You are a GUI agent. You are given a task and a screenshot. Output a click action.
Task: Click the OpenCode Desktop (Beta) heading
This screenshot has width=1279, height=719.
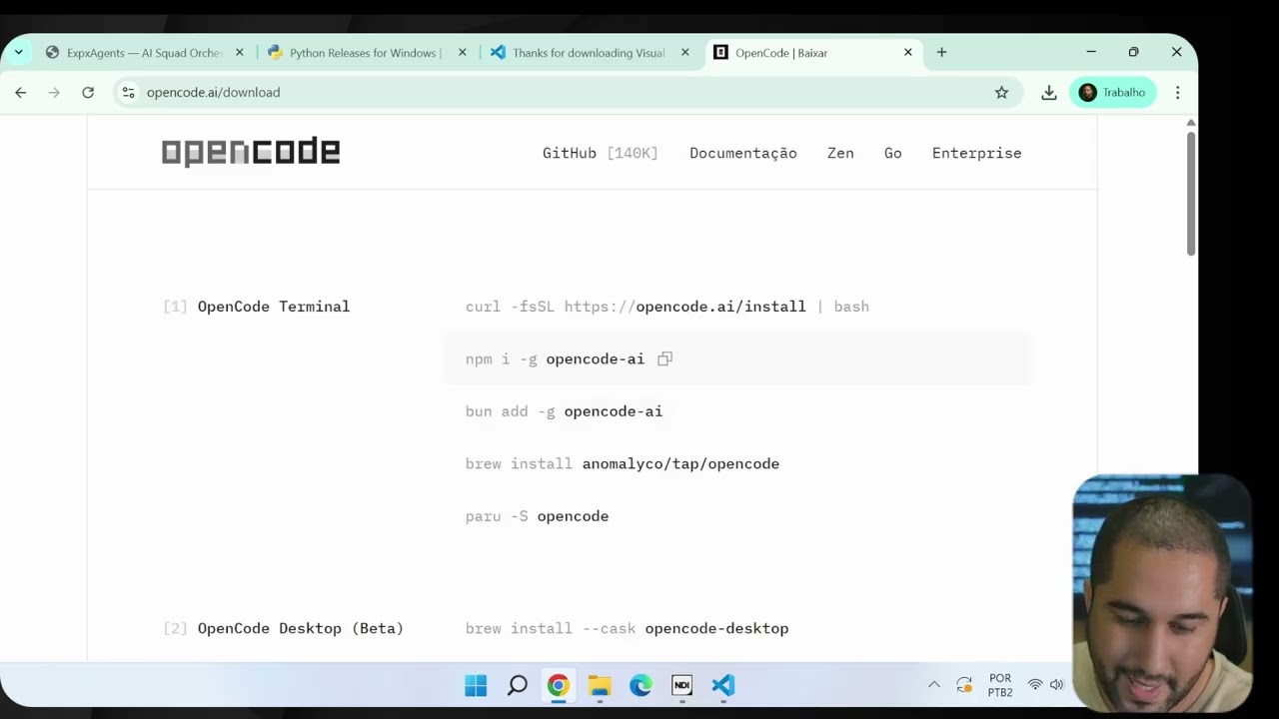pyautogui.click(x=301, y=628)
